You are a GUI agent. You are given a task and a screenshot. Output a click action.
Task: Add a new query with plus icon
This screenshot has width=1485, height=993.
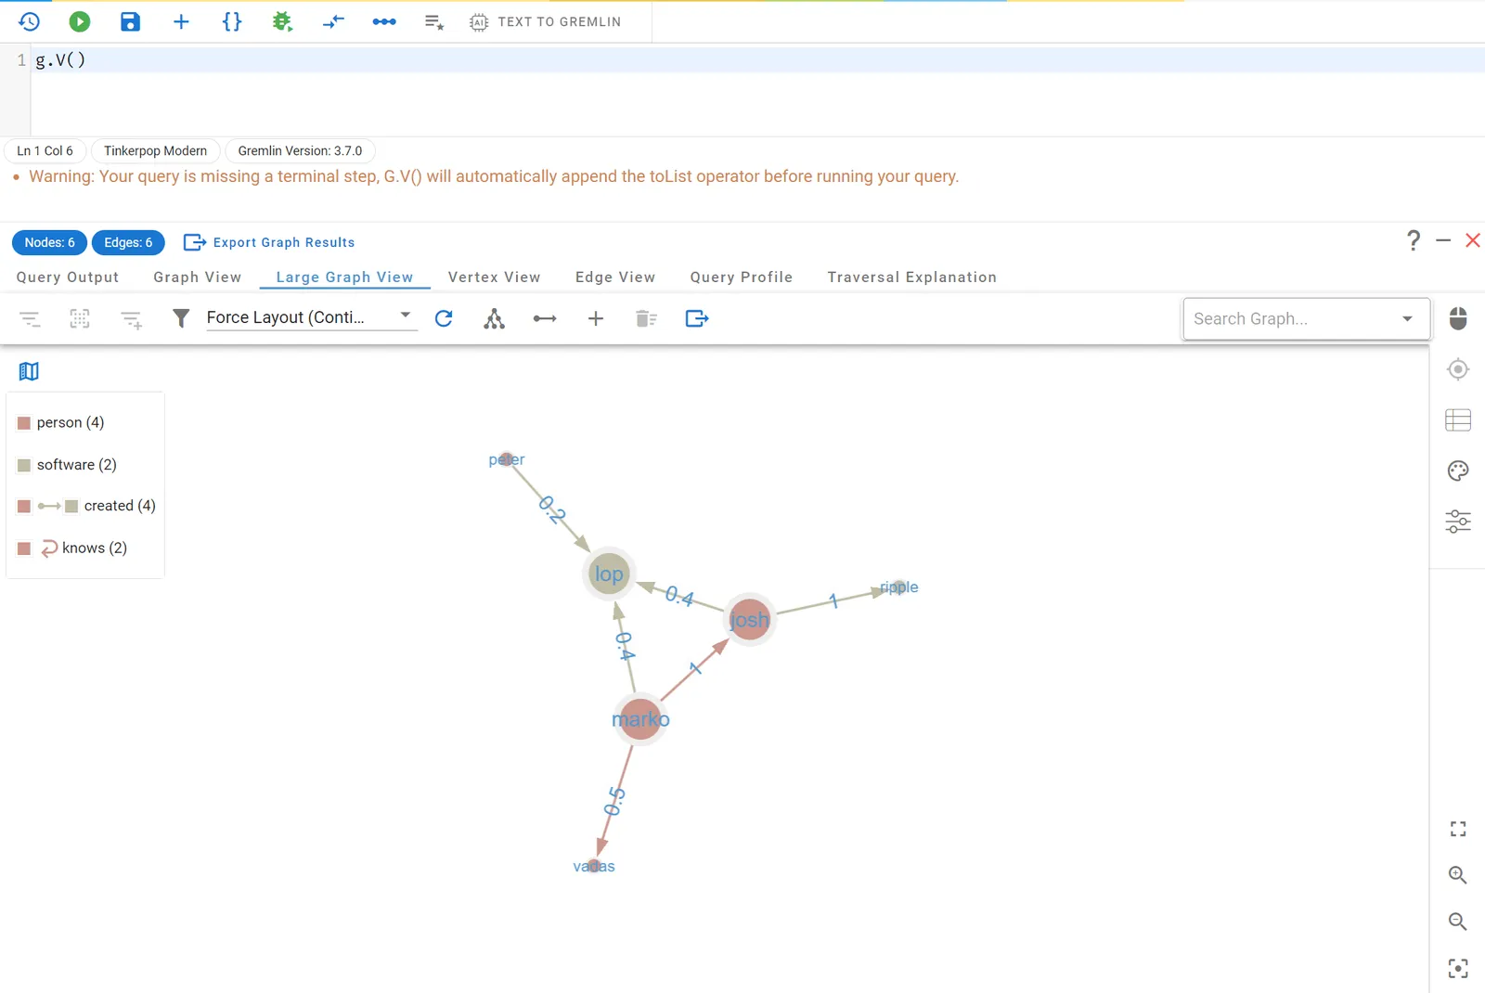tap(181, 21)
